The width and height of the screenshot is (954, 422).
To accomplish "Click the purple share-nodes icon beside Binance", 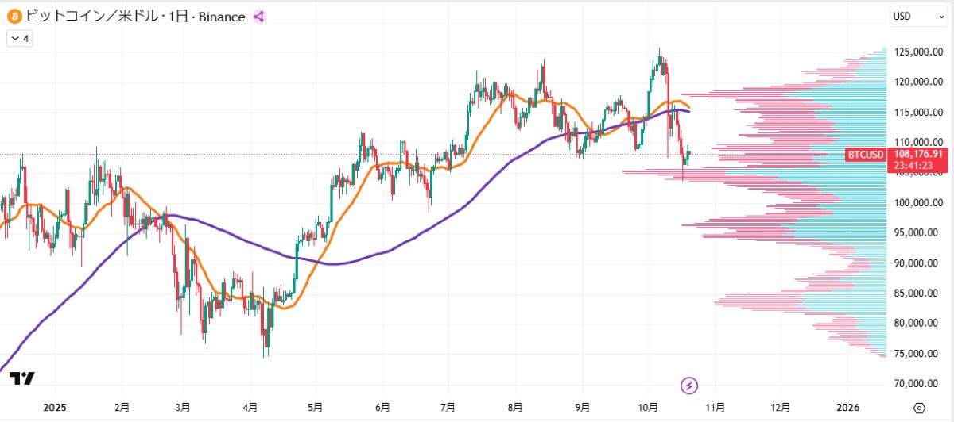I will (259, 16).
